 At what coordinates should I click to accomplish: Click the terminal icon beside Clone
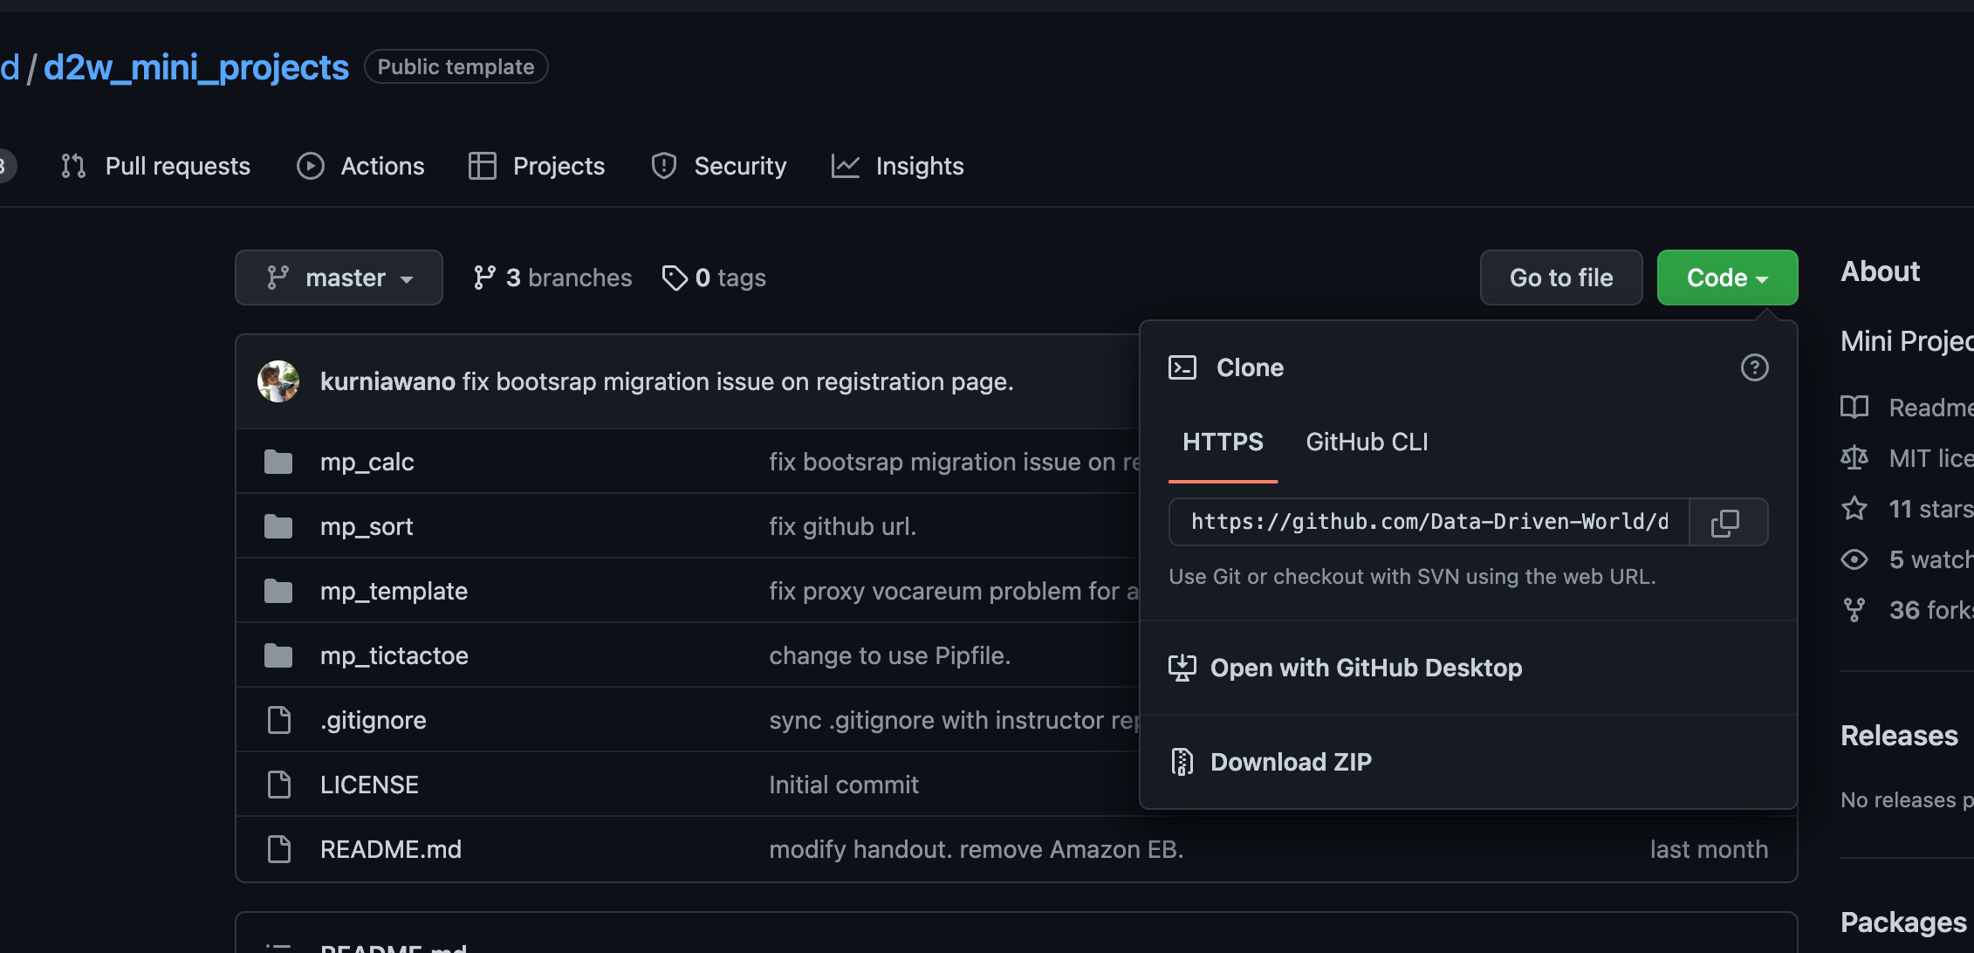1182,367
